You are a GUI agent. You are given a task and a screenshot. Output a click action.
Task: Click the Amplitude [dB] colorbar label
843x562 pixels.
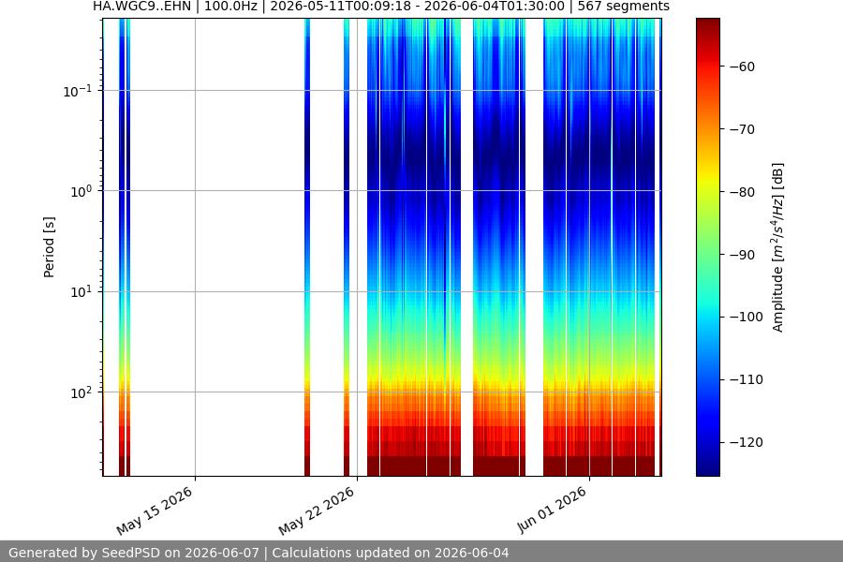point(778,247)
